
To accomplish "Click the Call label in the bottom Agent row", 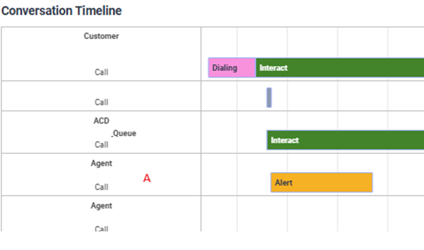I will (x=101, y=228).
